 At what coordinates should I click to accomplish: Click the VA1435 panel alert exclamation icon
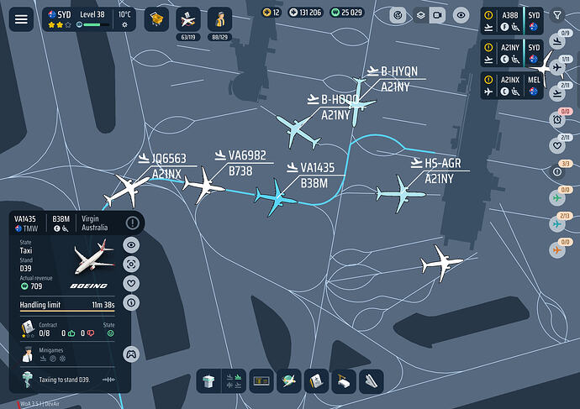[x=132, y=223]
